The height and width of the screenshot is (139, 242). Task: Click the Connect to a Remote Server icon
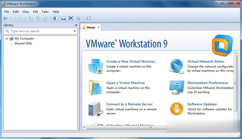tap(96, 109)
